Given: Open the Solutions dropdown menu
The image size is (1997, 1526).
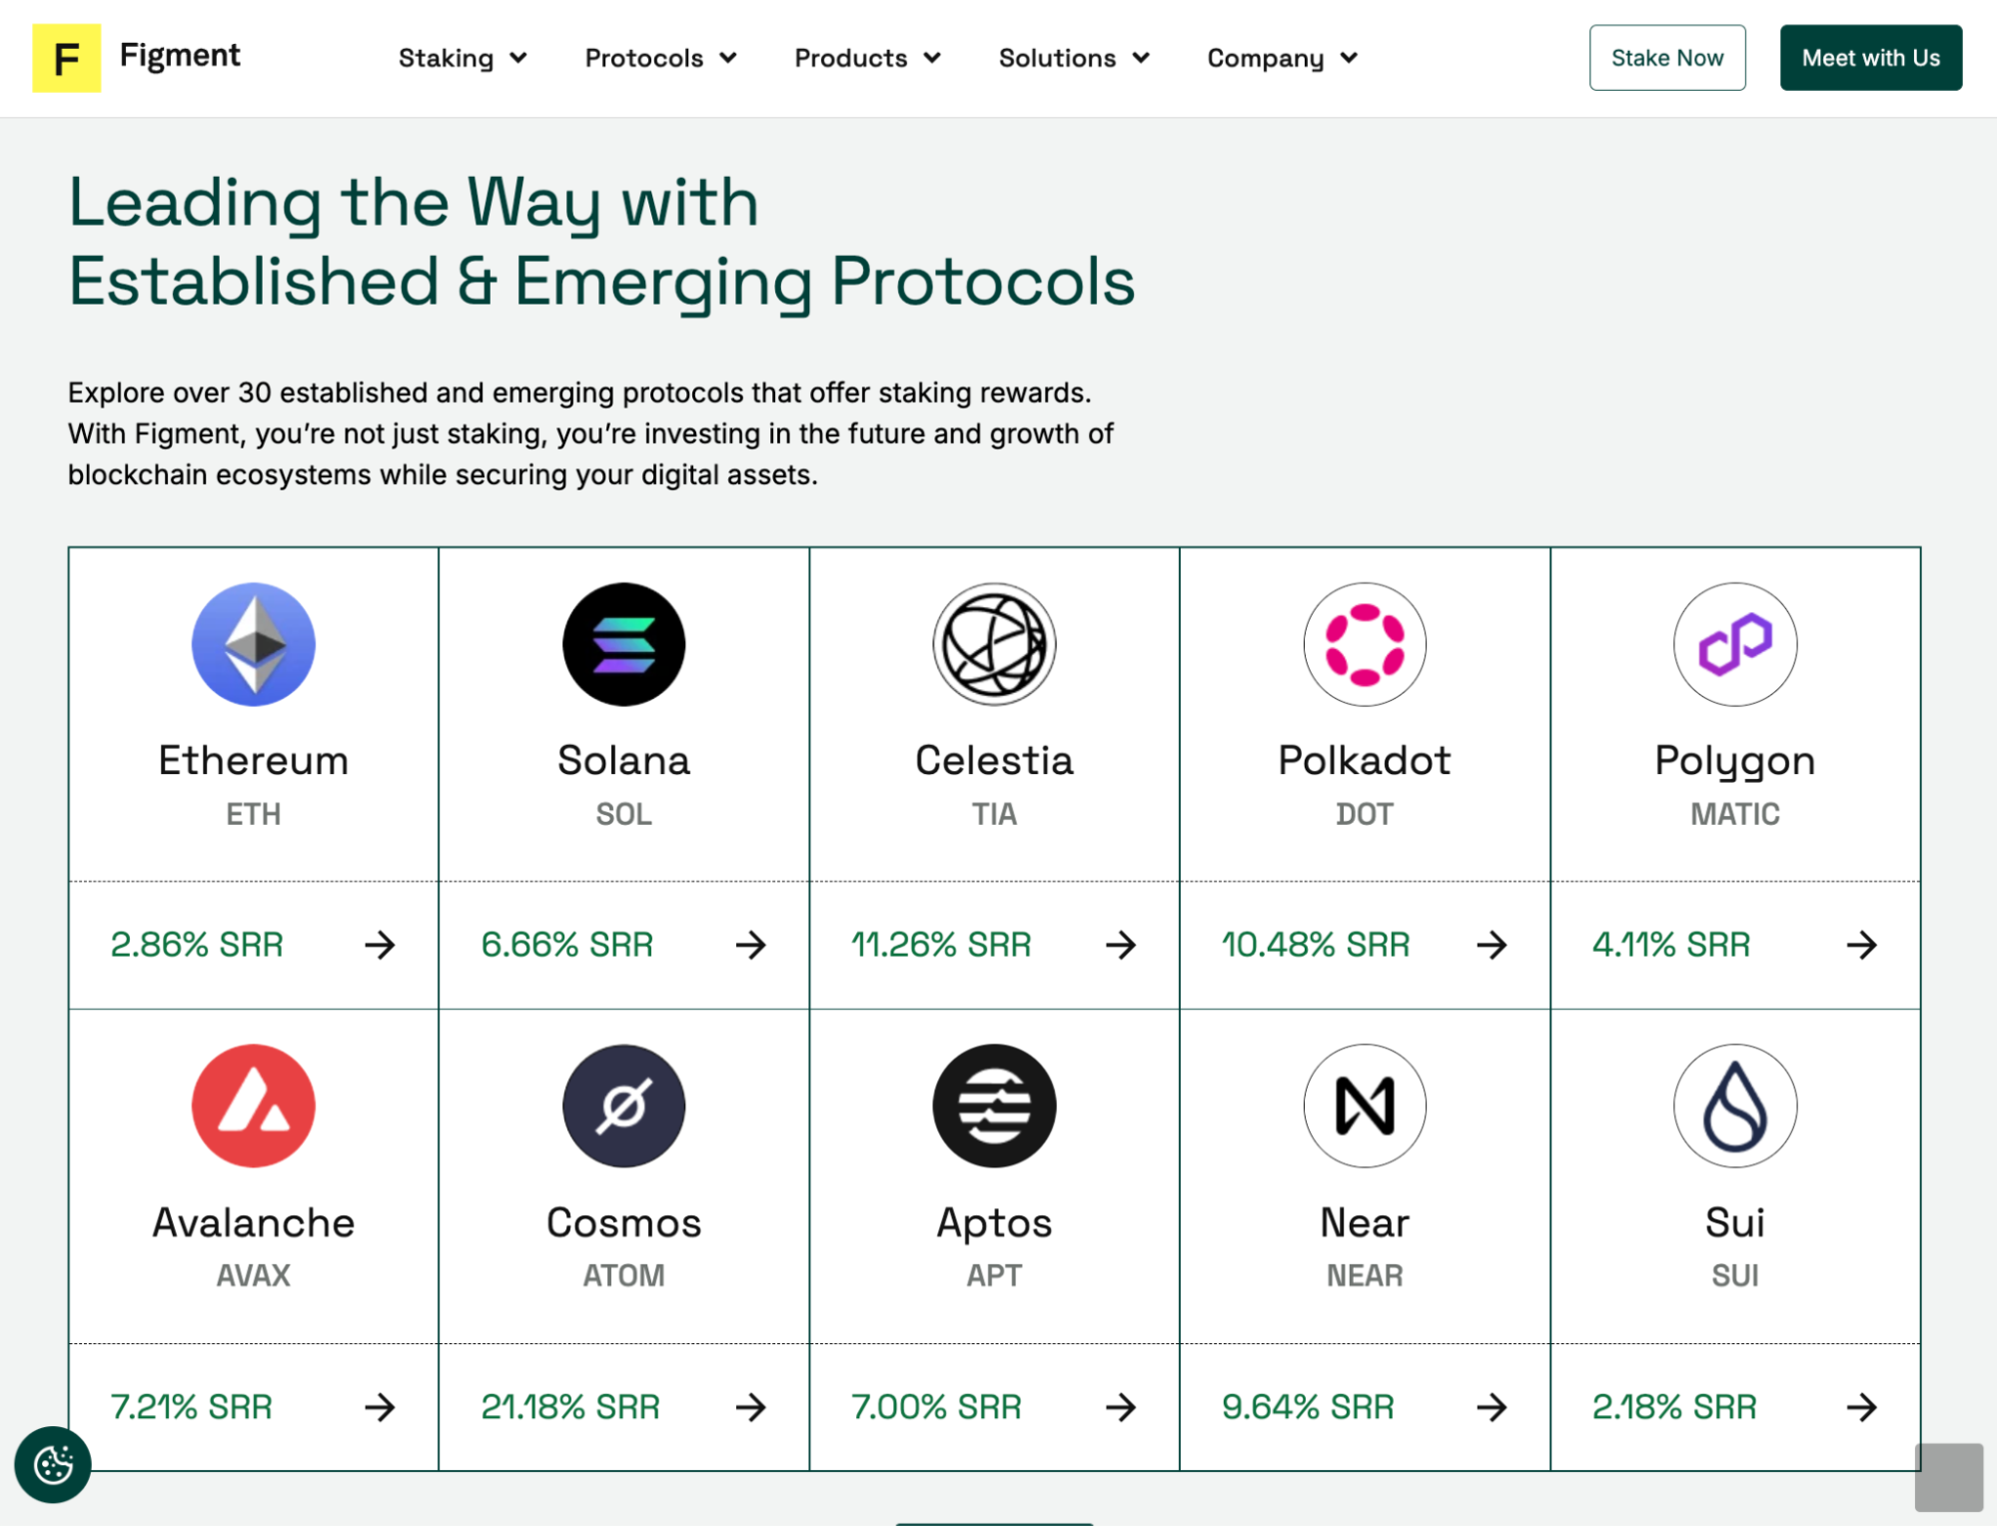Looking at the screenshot, I should [1073, 58].
